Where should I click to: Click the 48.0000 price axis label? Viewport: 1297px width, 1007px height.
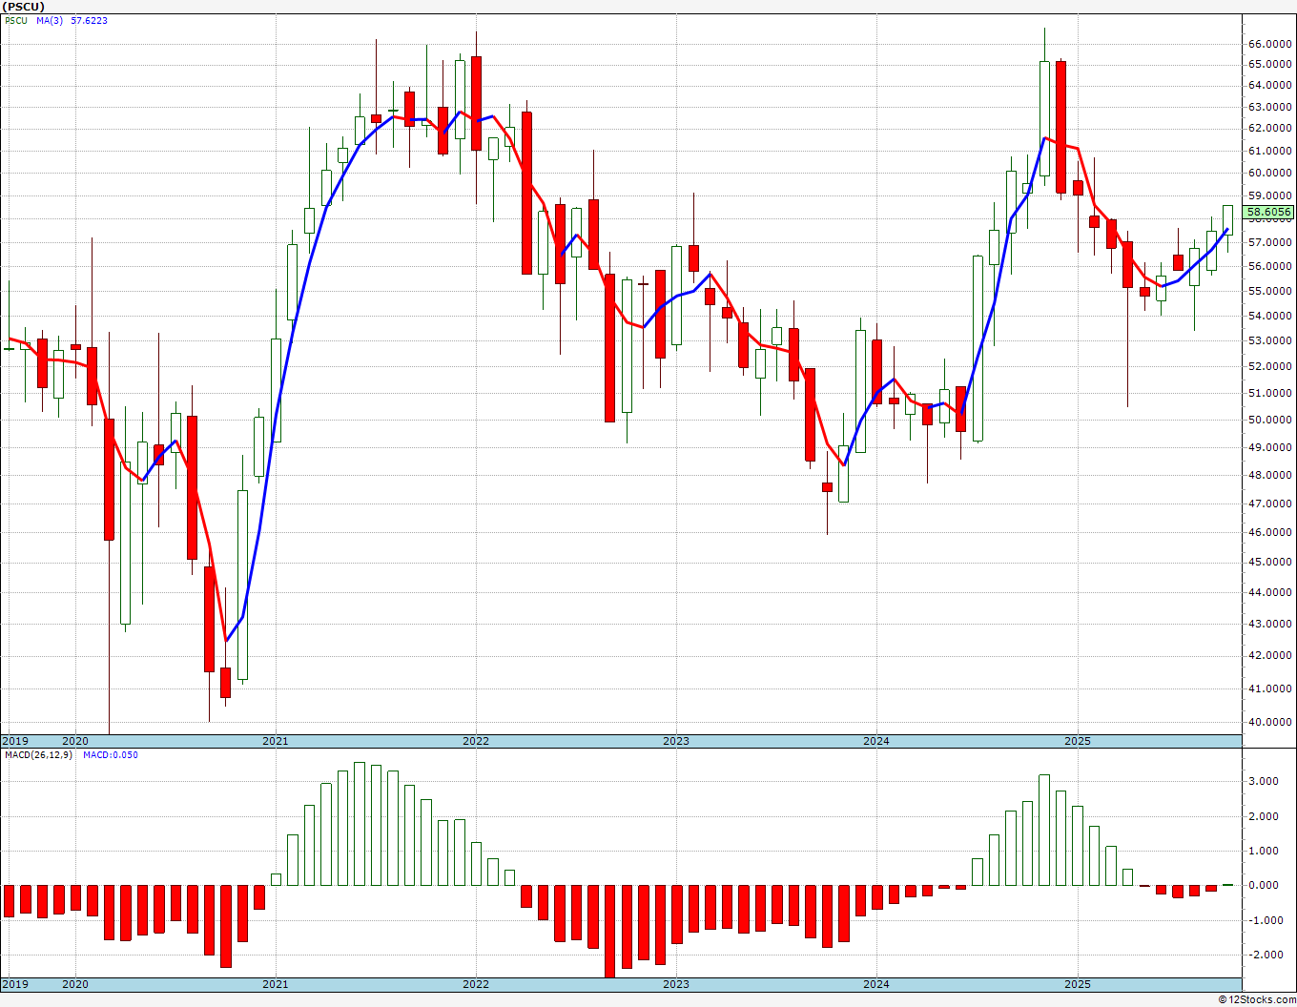pos(1270,475)
